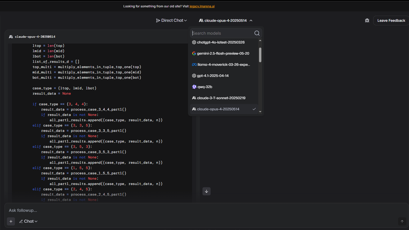Click the 'result_data = None' line
Screen dimensions: 409x230
[x=52, y=94]
